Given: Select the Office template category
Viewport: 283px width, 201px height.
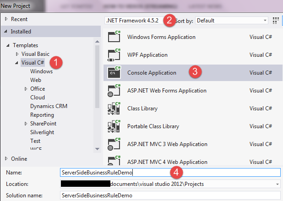Looking at the screenshot, I should pyautogui.click(x=38, y=89).
